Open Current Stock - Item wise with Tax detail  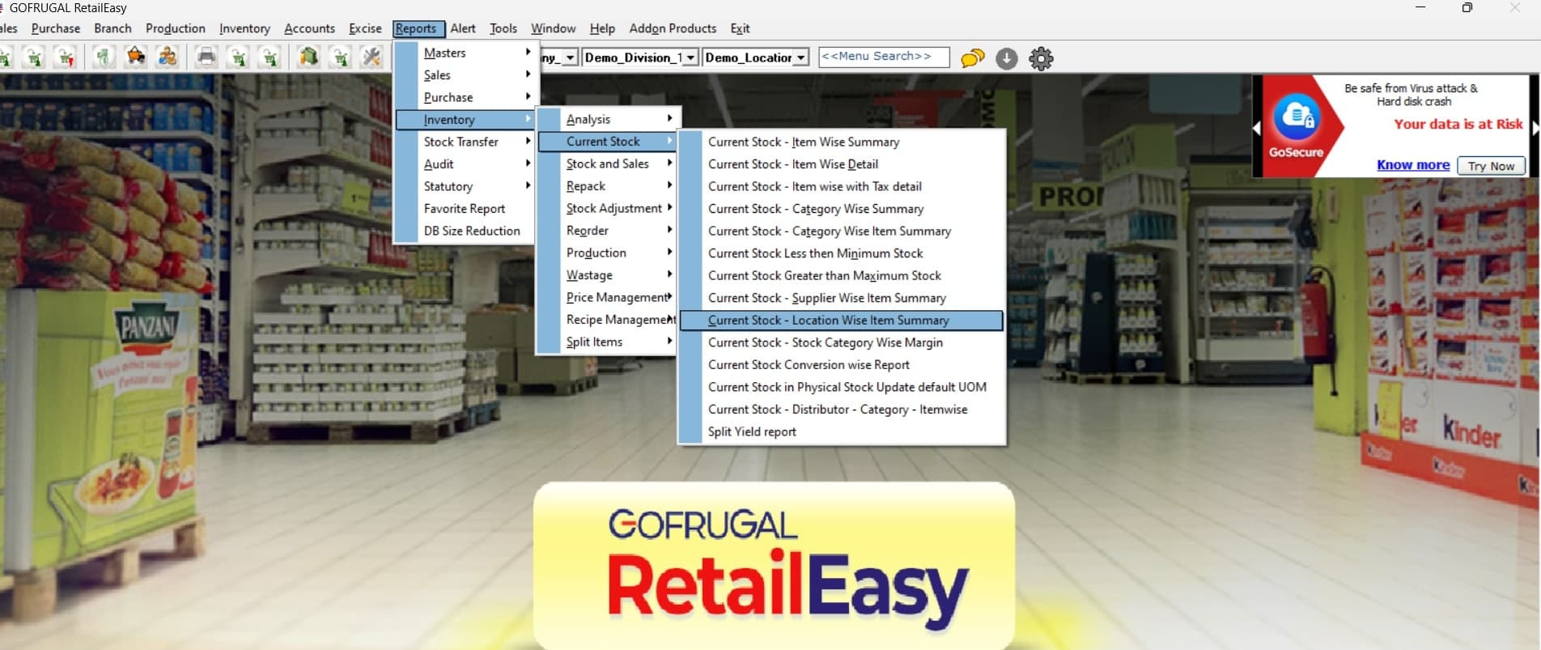(x=842, y=186)
